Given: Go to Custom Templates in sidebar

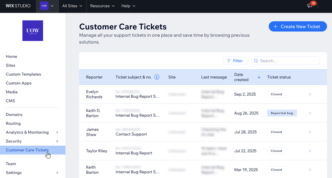Looking at the screenshot, I should coord(23,74).
